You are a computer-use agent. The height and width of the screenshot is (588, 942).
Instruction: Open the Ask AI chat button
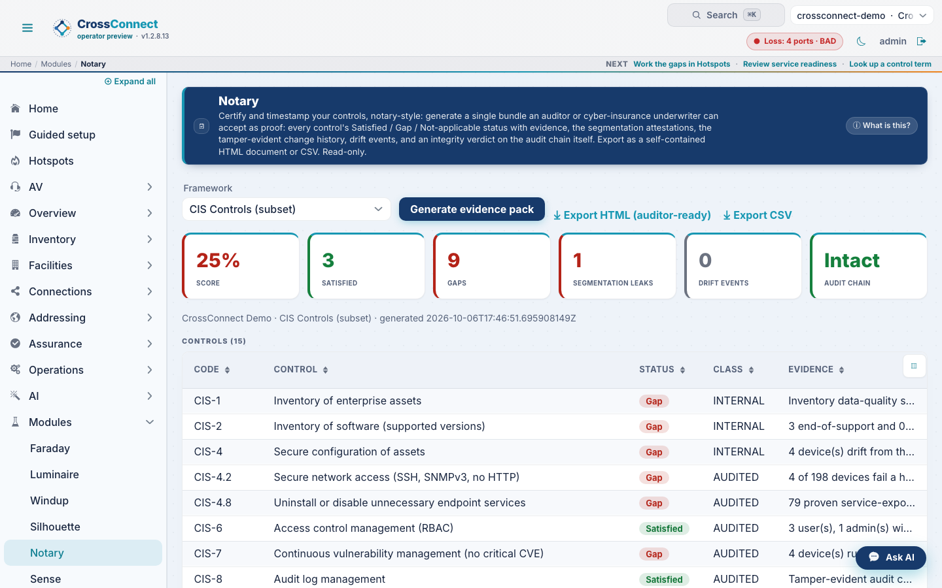pos(891,557)
